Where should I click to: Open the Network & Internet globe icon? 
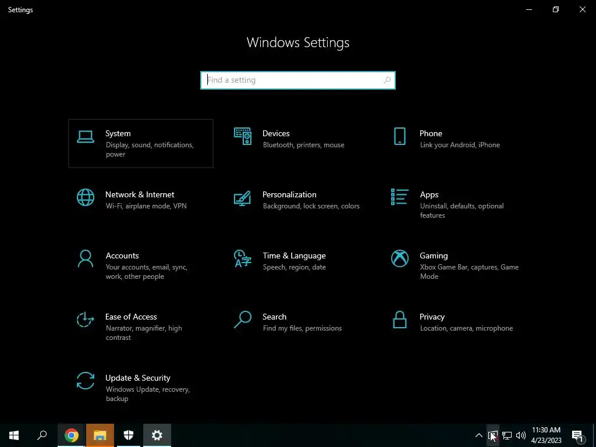(x=85, y=197)
